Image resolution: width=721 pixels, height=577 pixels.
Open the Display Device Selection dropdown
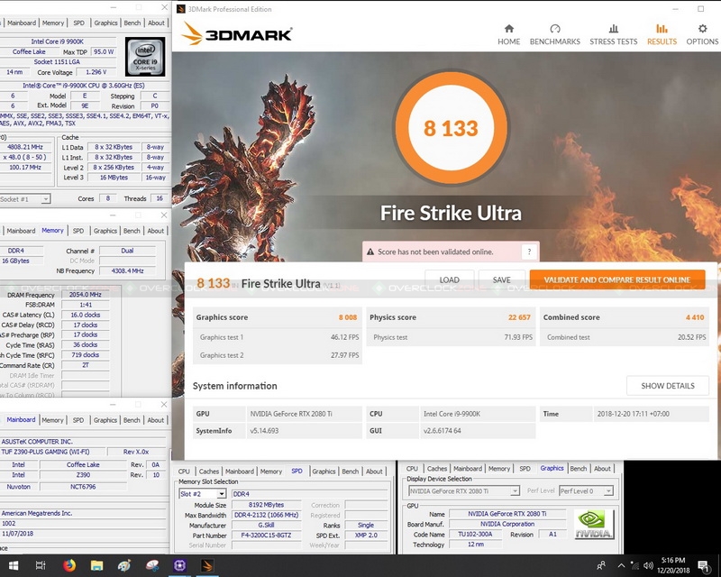click(464, 491)
